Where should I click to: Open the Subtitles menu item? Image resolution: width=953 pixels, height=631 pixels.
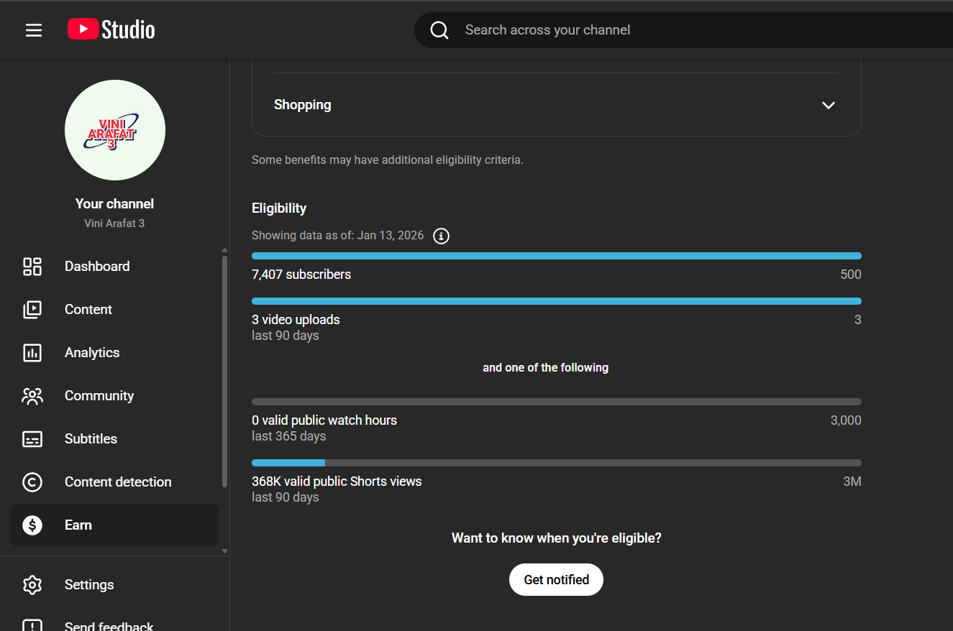click(91, 439)
